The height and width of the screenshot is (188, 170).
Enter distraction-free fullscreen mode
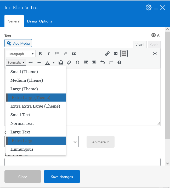155,54
